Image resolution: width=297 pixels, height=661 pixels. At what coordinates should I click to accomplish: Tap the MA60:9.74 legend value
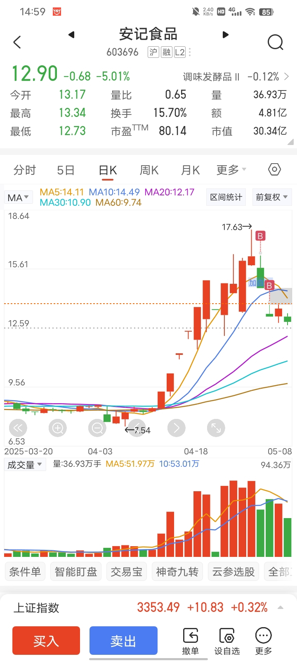pyautogui.click(x=118, y=202)
